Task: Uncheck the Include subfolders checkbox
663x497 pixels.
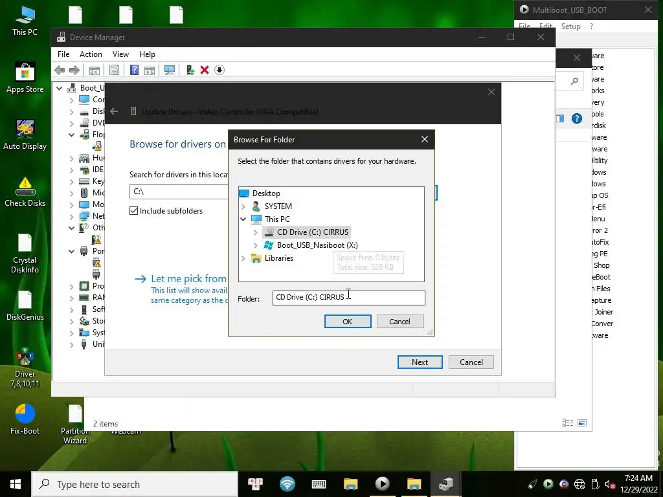Action: (x=133, y=211)
